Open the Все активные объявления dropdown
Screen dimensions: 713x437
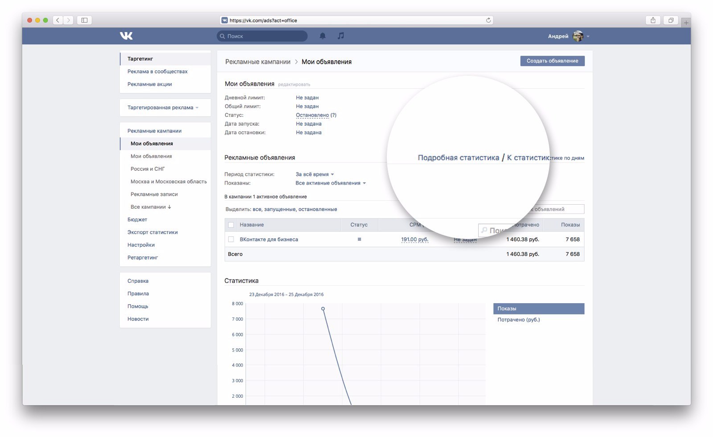pos(331,183)
